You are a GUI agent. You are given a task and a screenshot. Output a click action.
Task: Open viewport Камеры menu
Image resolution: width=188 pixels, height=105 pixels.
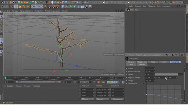[15, 11]
